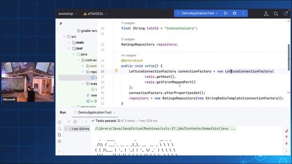This screenshot has width=292, height=164.
Task: Click the editor vertical scrollbar
Action: coord(289,57)
